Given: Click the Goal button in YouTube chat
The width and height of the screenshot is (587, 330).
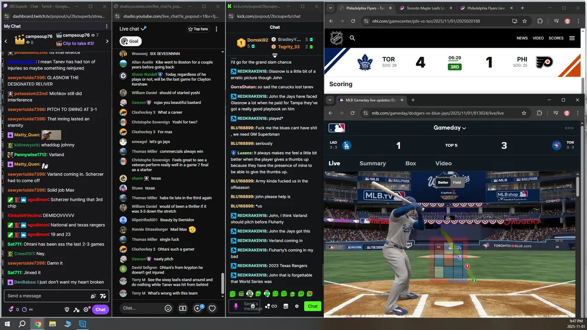Looking at the screenshot, I should point(130,41).
